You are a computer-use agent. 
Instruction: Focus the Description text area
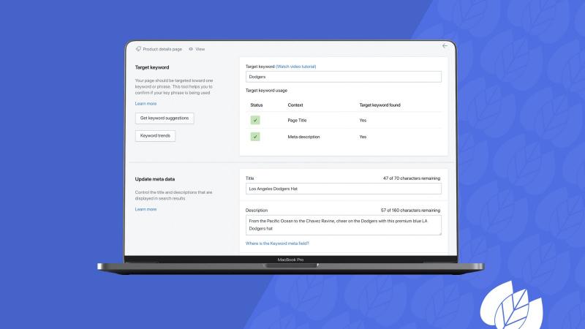pos(343,225)
